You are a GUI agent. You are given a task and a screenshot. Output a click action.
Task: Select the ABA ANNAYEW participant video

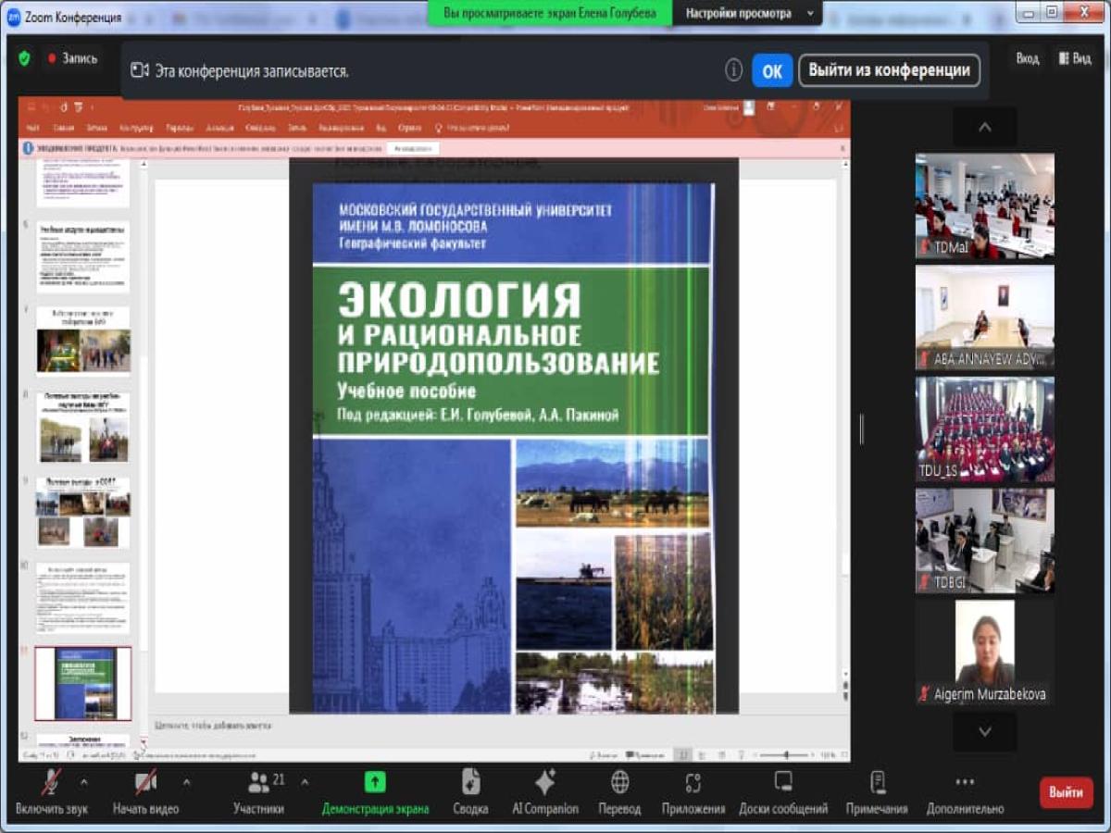point(985,317)
